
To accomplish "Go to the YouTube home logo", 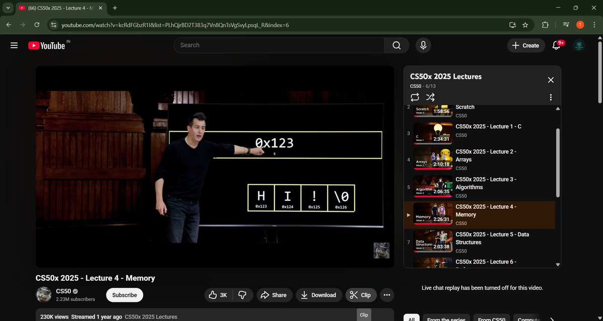I will (46, 45).
